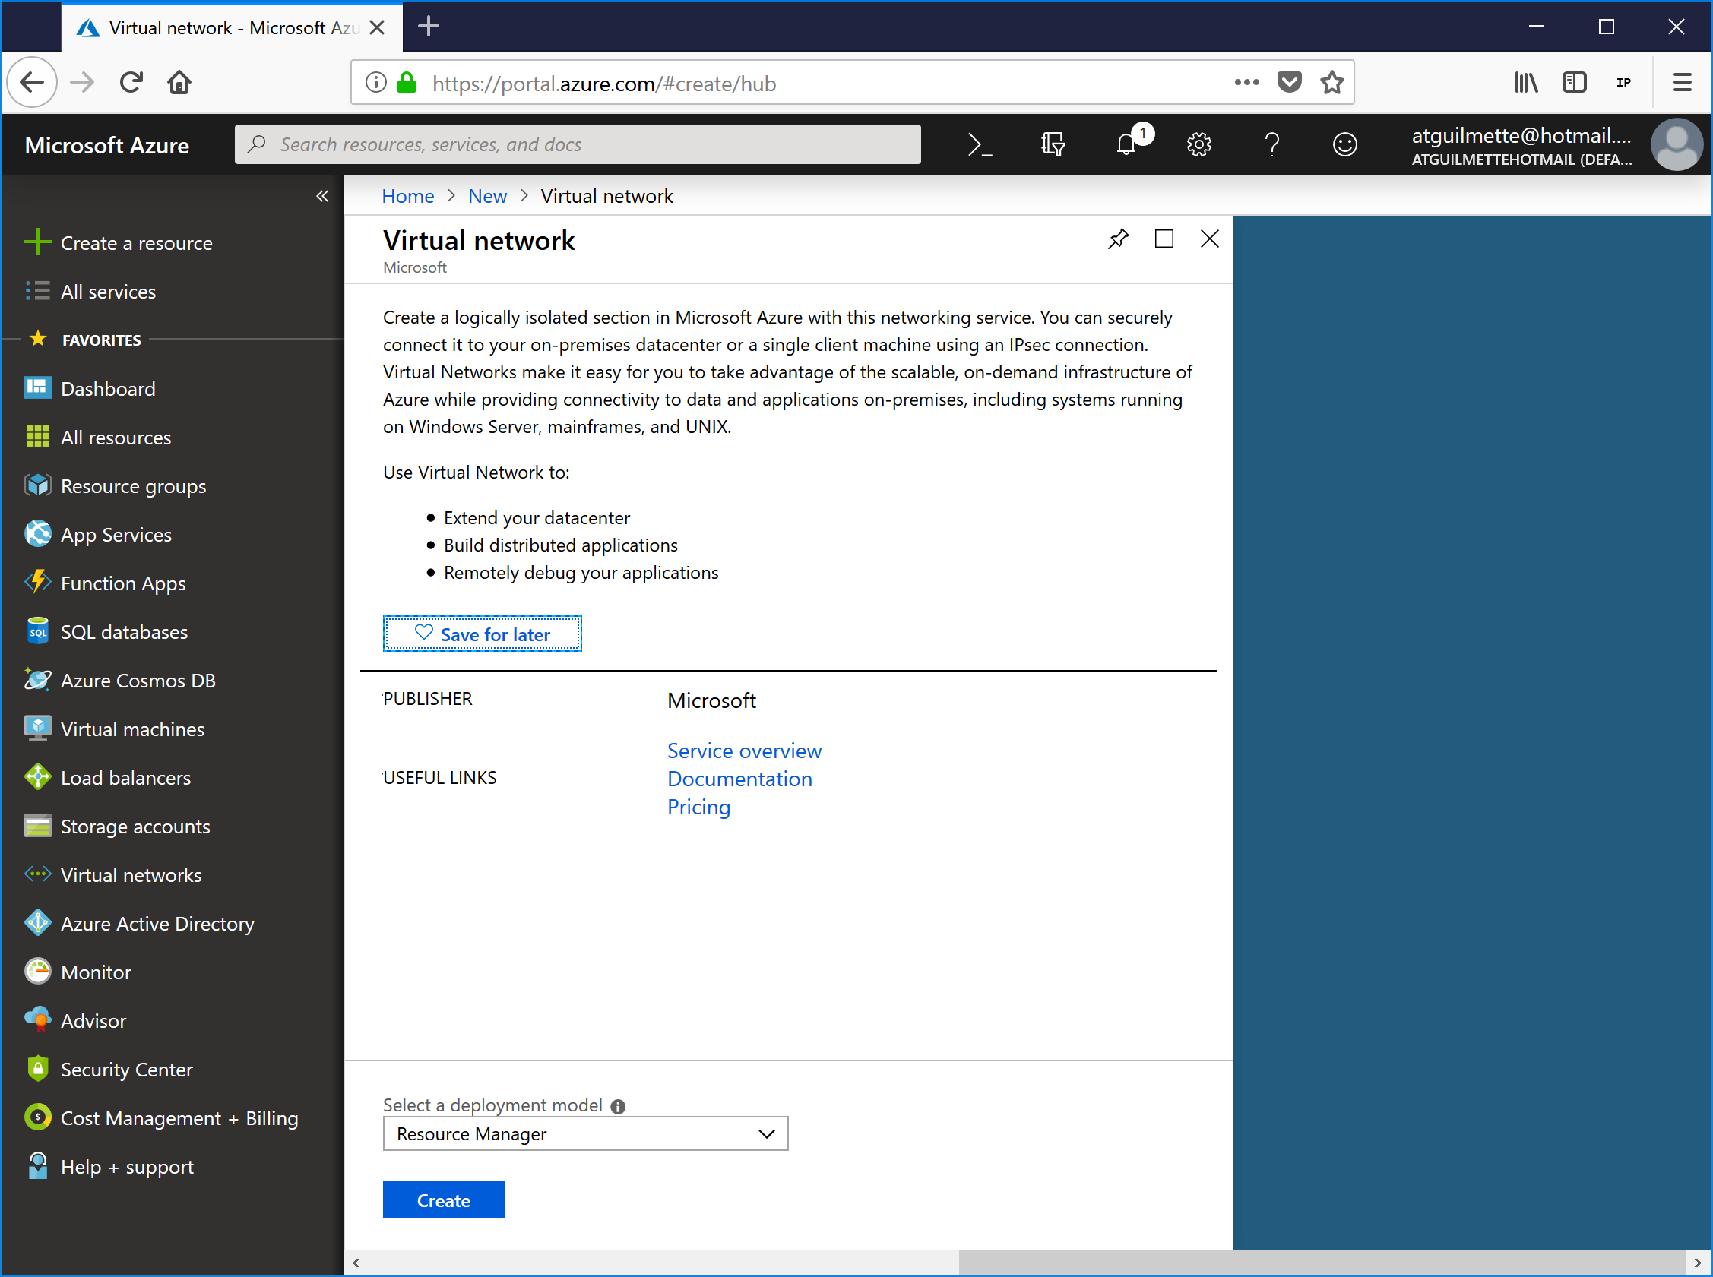Click the directory and subscription filter icon
The width and height of the screenshot is (1713, 1277).
[x=1052, y=144]
